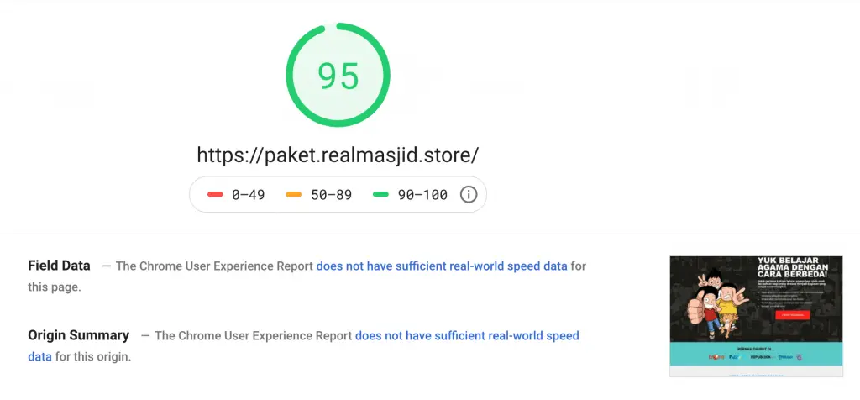Click the orange 50–89 range pill indicator

click(x=294, y=194)
